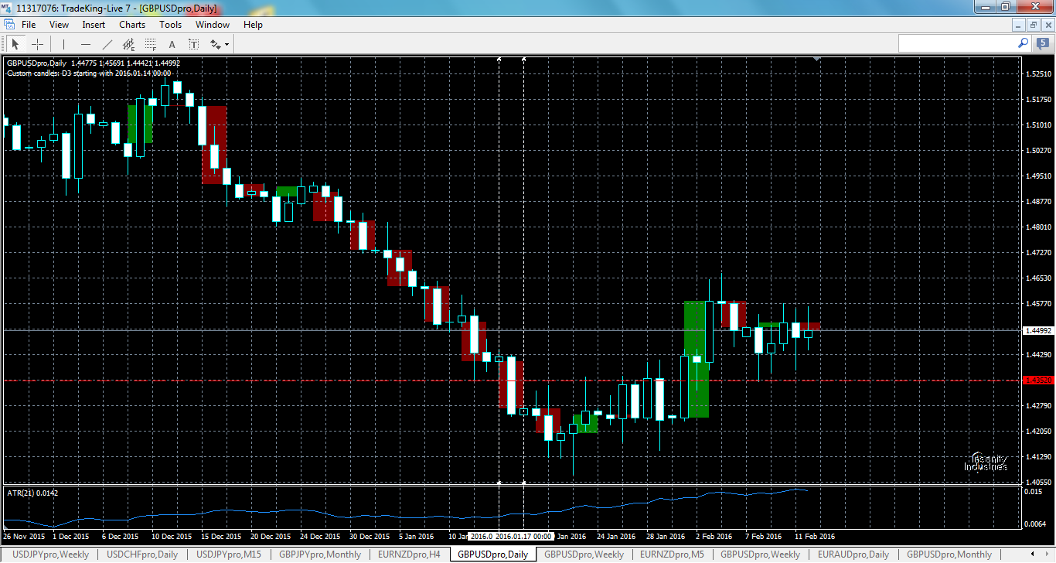Select the Text tool (A icon)
Viewport: 1056px width, 563px height.
click(172, 44)
